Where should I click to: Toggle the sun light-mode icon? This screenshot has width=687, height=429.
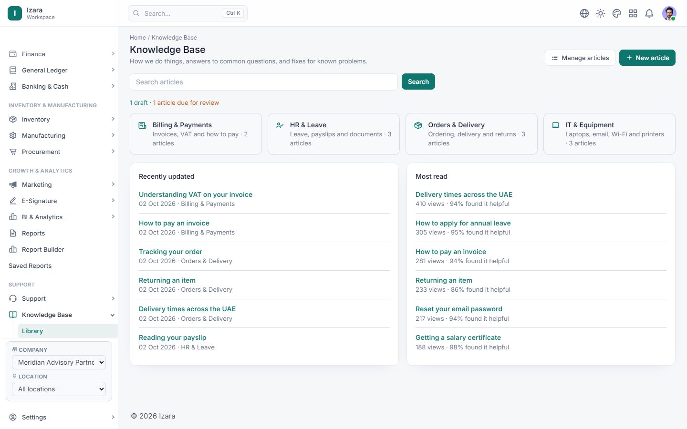click(601, 13)
